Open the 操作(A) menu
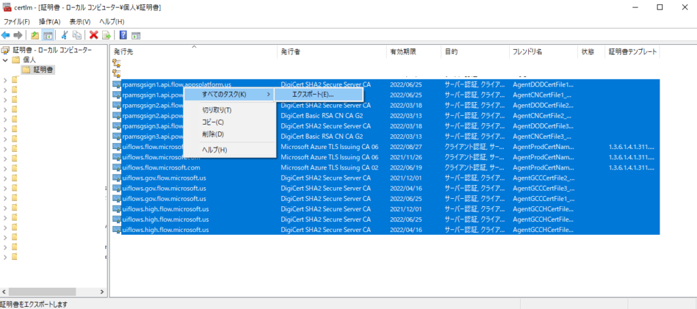 click(x=50, y=21)
